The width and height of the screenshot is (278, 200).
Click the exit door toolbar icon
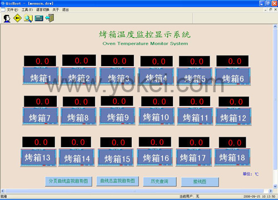[x=49, y=18]
